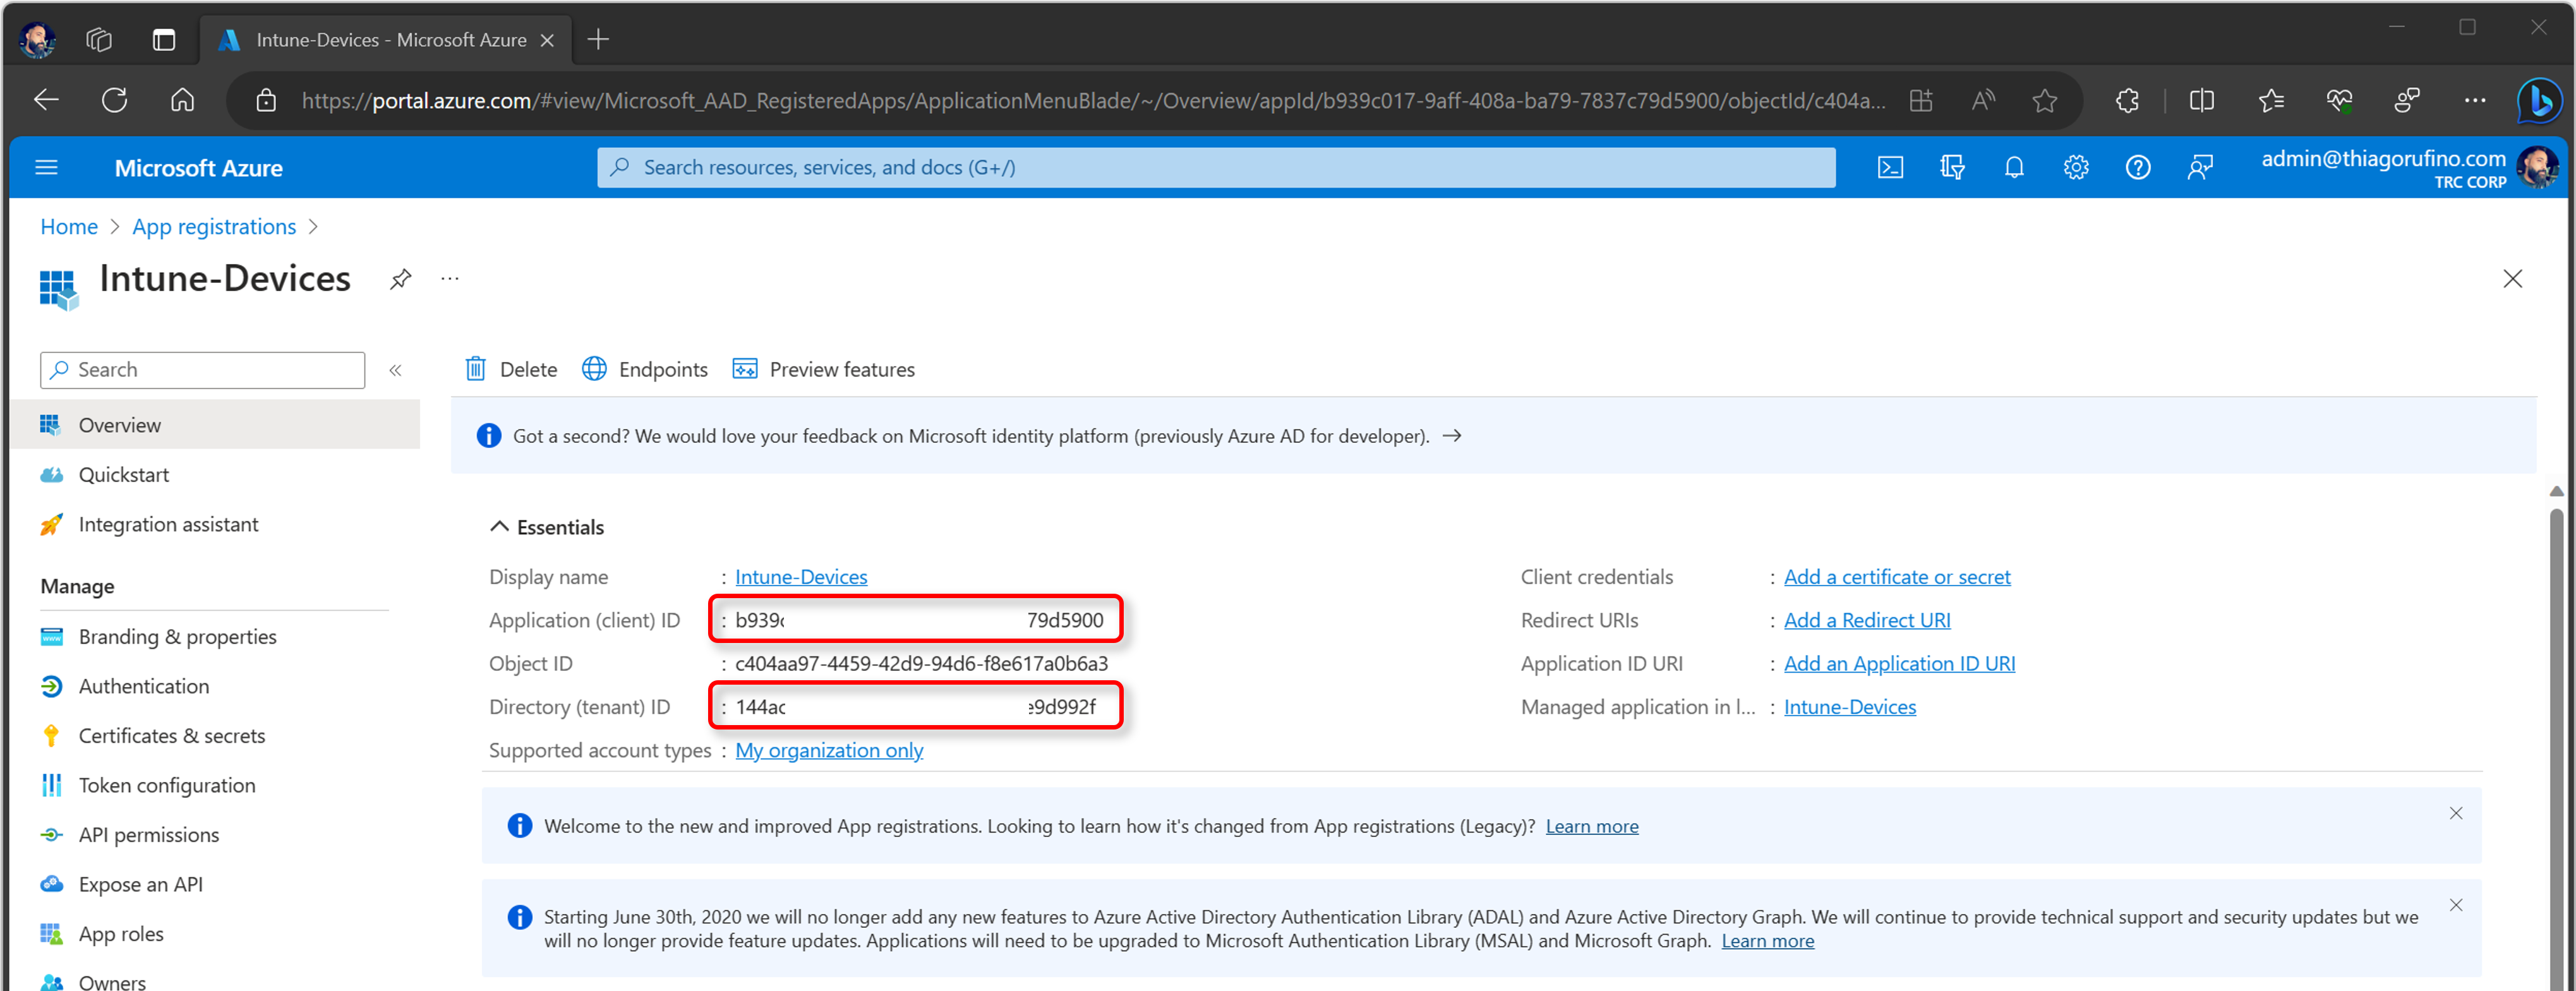2576x991 pixels.
Task: Open directories and subscriptions filter icon
Action: [1952, 168]
